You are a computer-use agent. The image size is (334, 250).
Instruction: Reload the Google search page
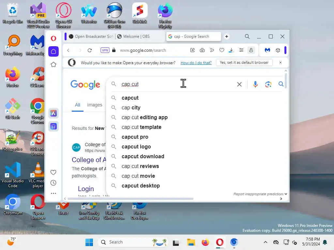pyautogui.click(x=90, y=50)
